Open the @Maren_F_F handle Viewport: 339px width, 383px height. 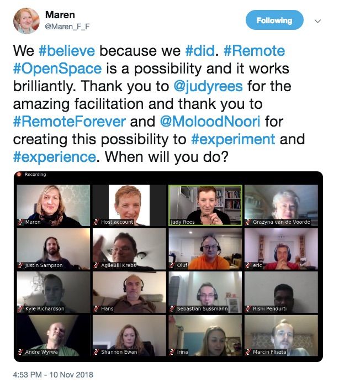click(67, 27)
